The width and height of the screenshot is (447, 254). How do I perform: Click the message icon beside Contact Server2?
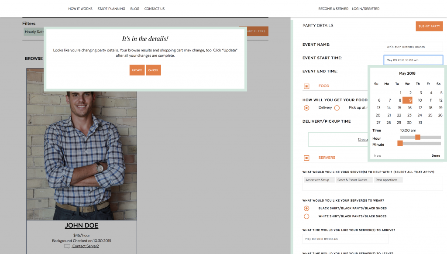pos(67,246)
